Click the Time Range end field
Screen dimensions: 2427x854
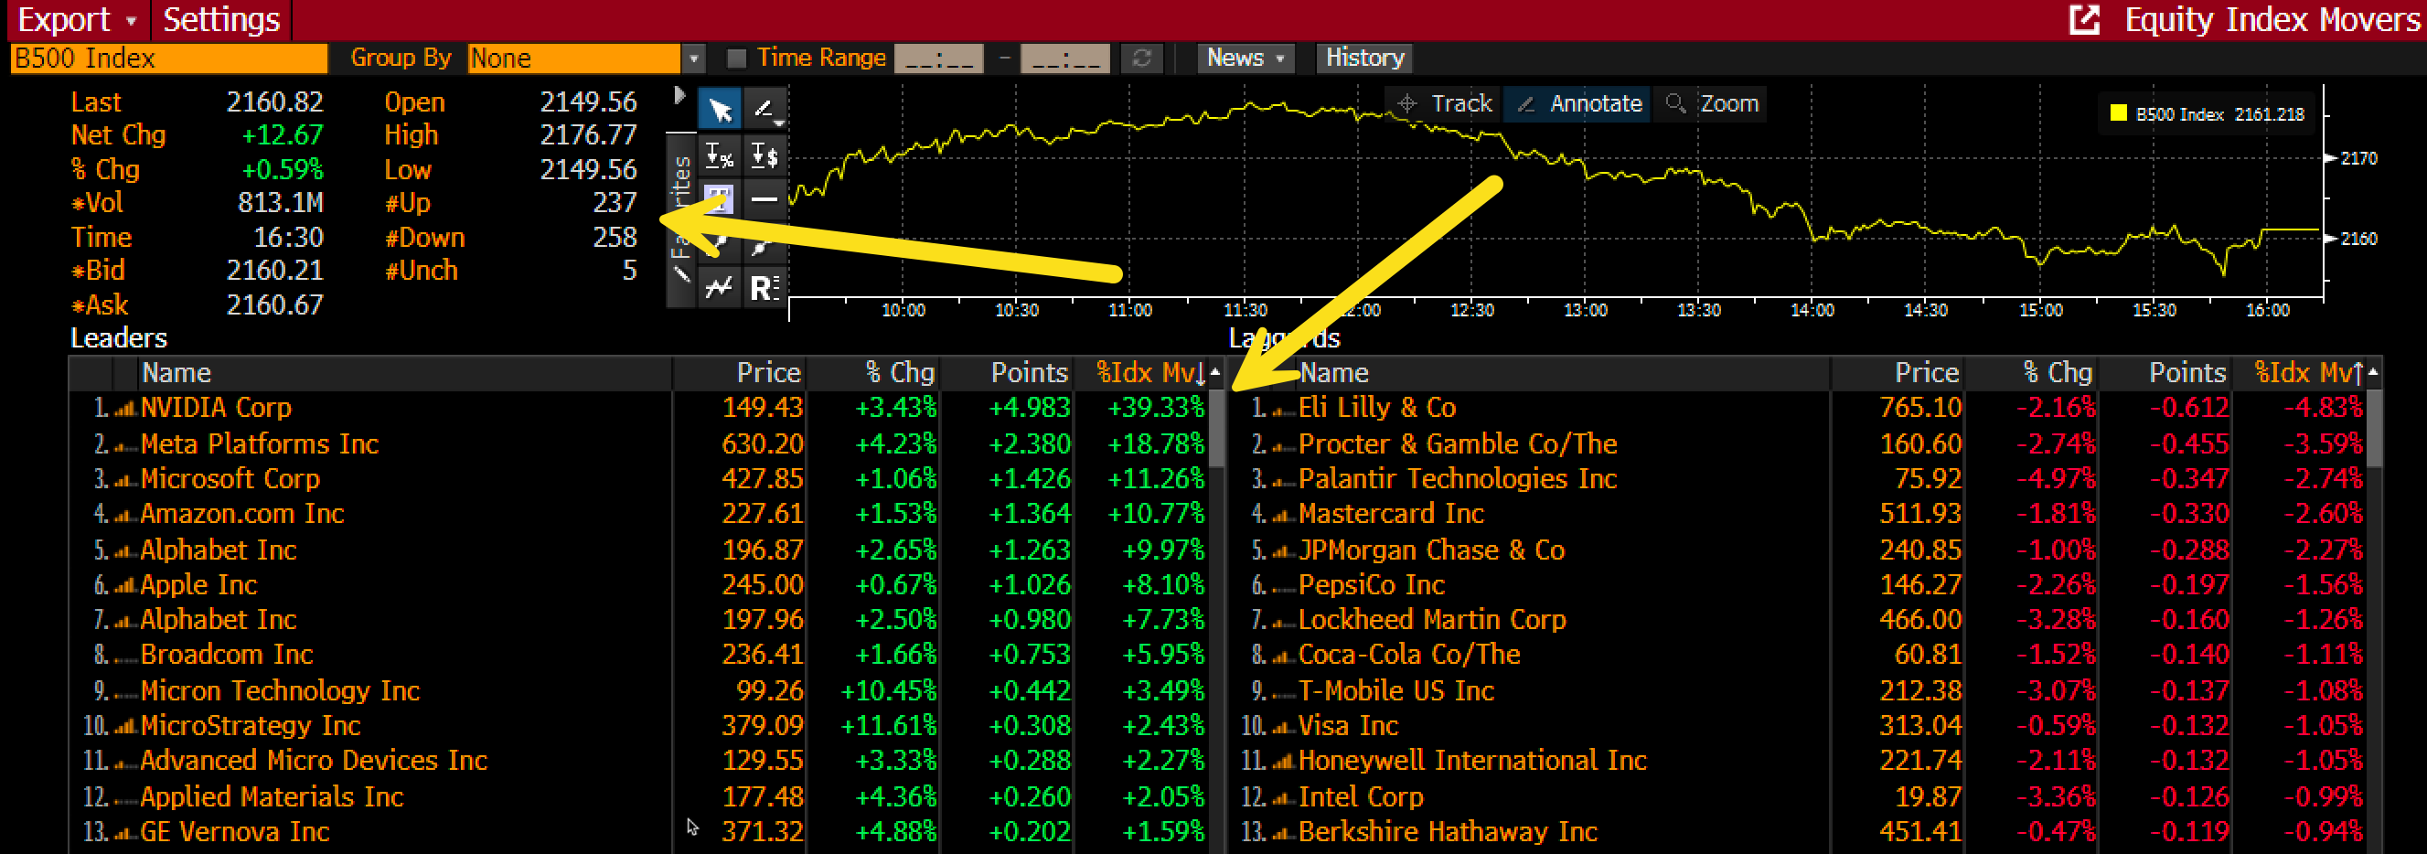[1064, 59]
